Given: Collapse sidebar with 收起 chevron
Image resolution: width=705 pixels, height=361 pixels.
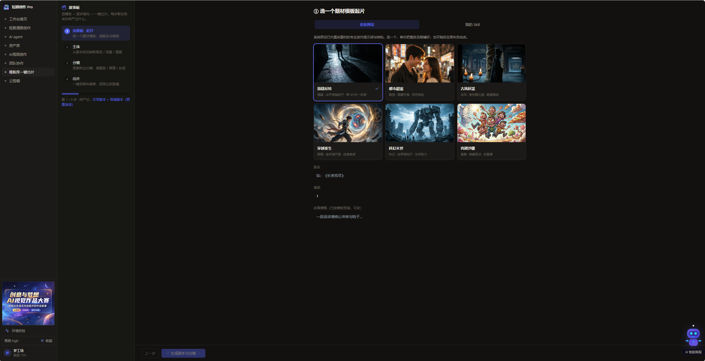Looking at the screenshot, I should pos(46,341).
